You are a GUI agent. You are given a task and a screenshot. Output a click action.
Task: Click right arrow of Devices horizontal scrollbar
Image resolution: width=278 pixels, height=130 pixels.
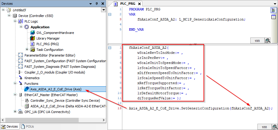click(104, 120)
